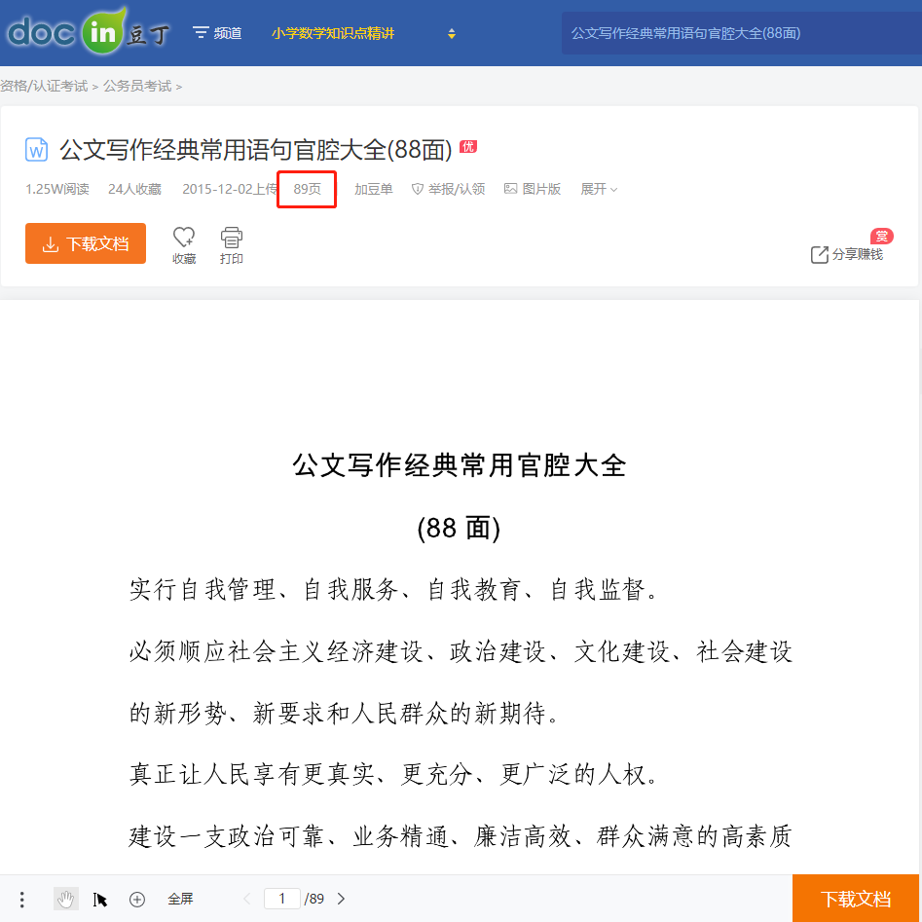Enter 全屏 fullscreen mode
Image resolution: width=922 pixels, height=922 pixels.
coord(180,899)
